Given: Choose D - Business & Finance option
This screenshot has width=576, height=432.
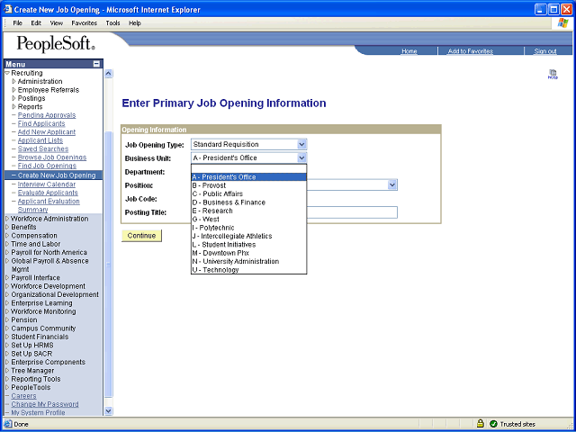Looking at the screenshot, I should [x=248, y=202].
